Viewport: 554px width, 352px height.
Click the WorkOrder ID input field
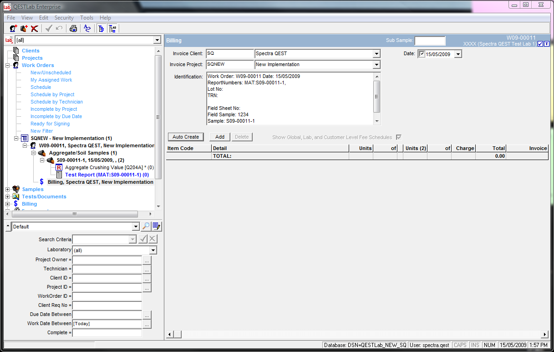point(107,296)
